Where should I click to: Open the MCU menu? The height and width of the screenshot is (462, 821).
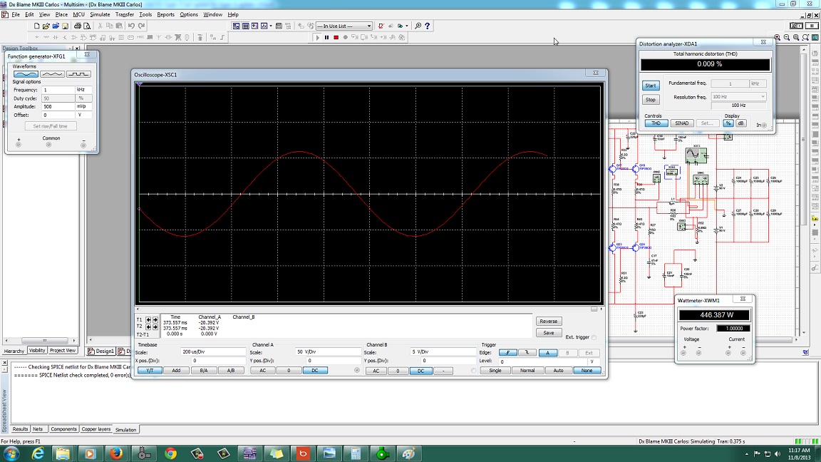[x=78, y=15]
